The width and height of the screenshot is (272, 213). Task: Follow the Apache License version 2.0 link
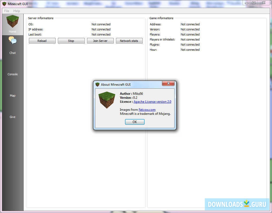[x=152, y=101]
